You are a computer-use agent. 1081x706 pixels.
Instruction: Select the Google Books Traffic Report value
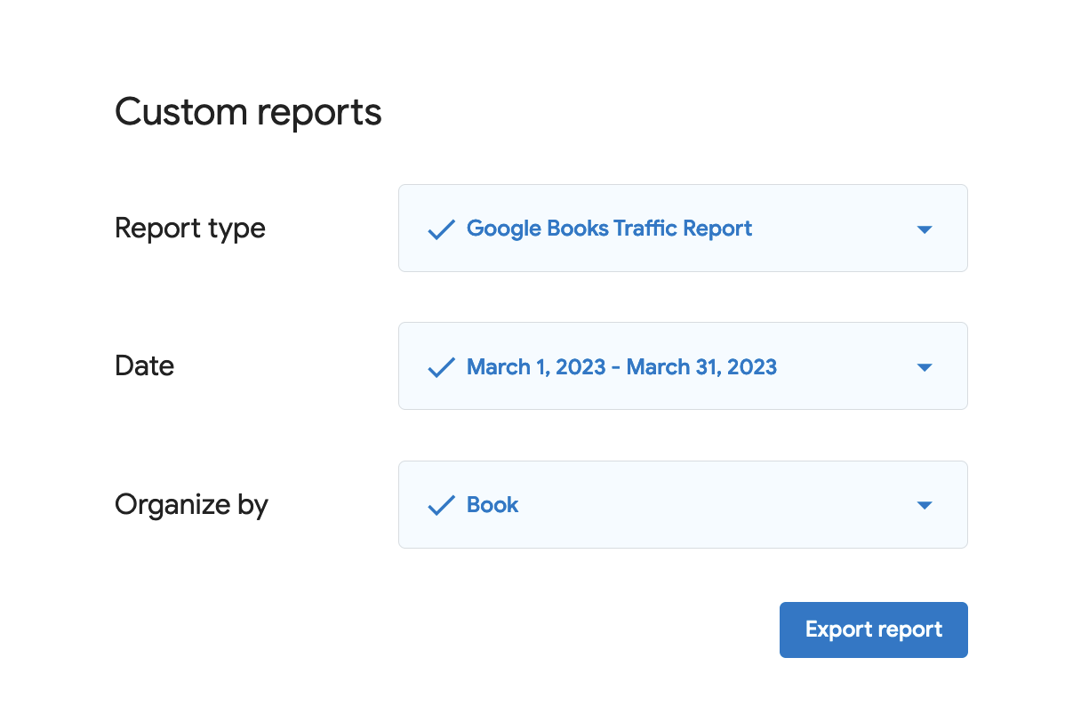(609, 229)
